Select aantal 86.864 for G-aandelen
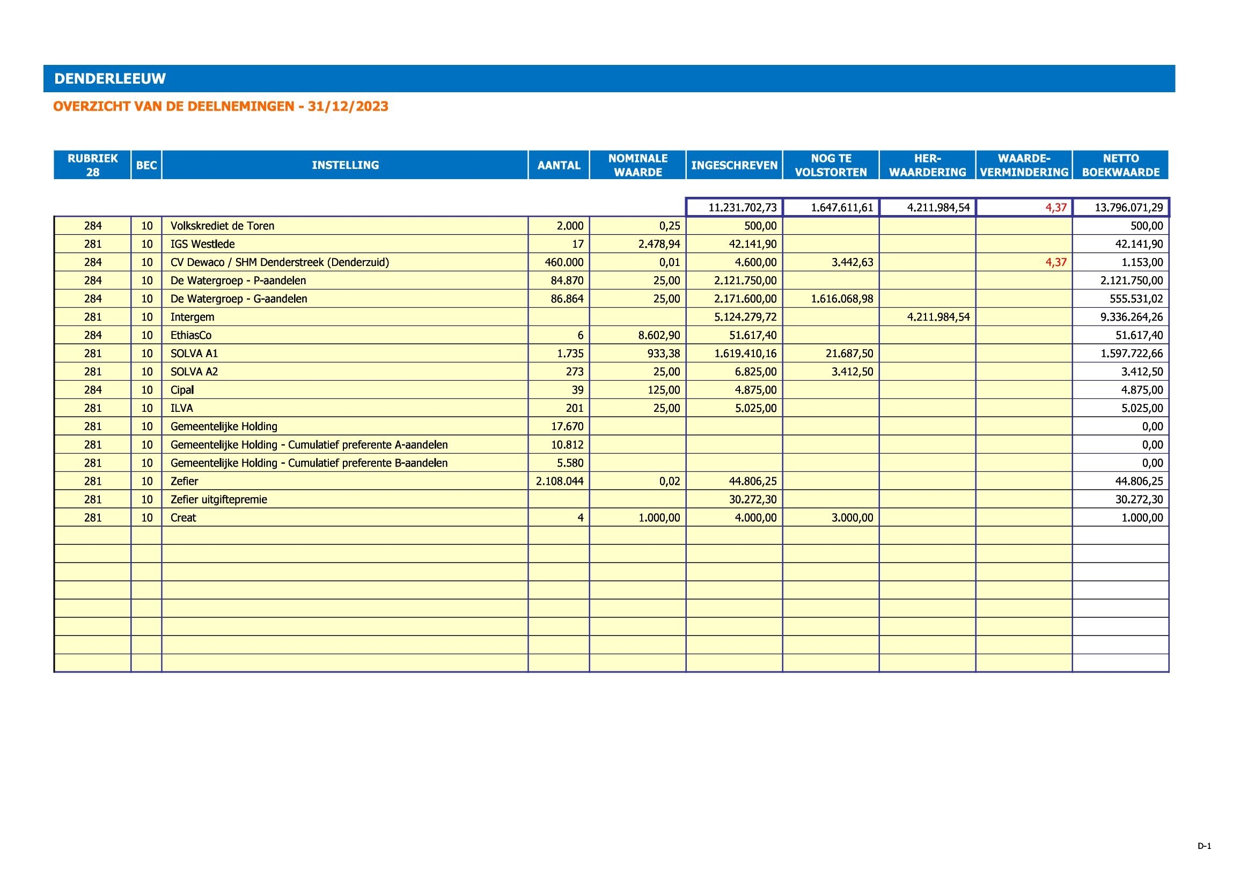This screenshot has height=887, width=1255. coord(559,299)
